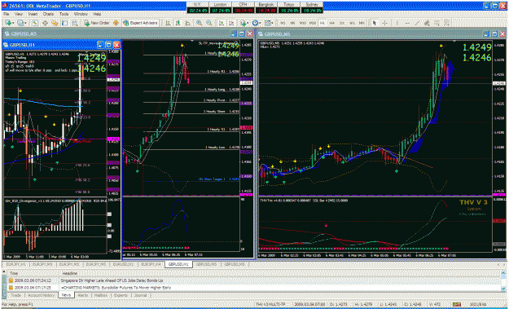The height and width of the screenshot is (309, 509).
Task: Set timeframe to M1
Action: click(283, 23)
